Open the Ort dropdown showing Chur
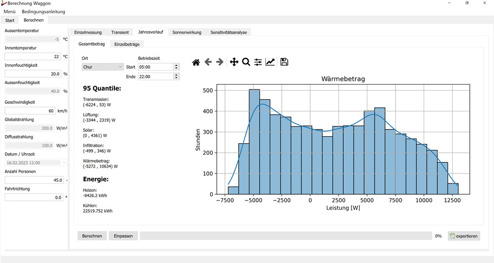The height and width of the screenshot is (263, 494). (x=102, y=67)
